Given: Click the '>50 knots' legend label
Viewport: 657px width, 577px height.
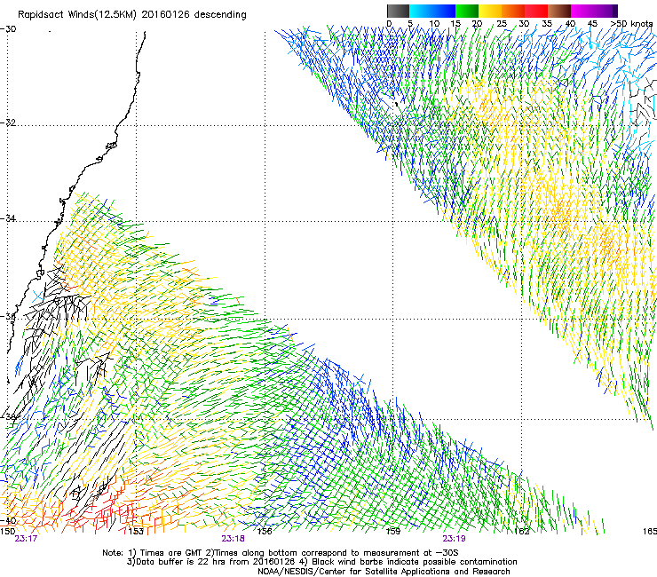Looking at the screenshot, I should click(631, 23).
